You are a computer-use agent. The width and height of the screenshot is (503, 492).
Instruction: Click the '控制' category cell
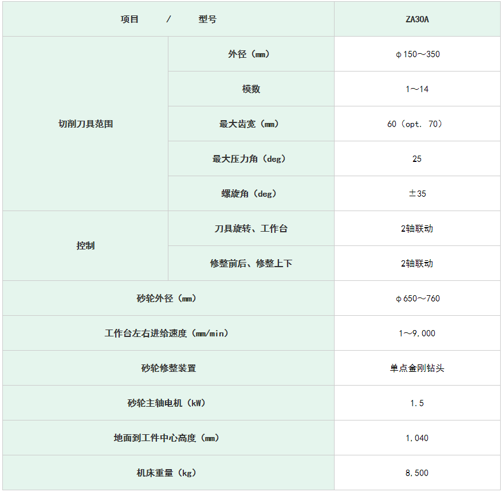[85, 245]
